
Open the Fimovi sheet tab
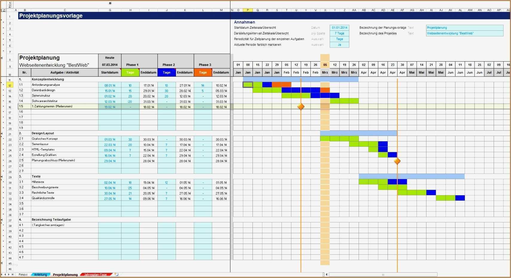click(x=23, y=275)
